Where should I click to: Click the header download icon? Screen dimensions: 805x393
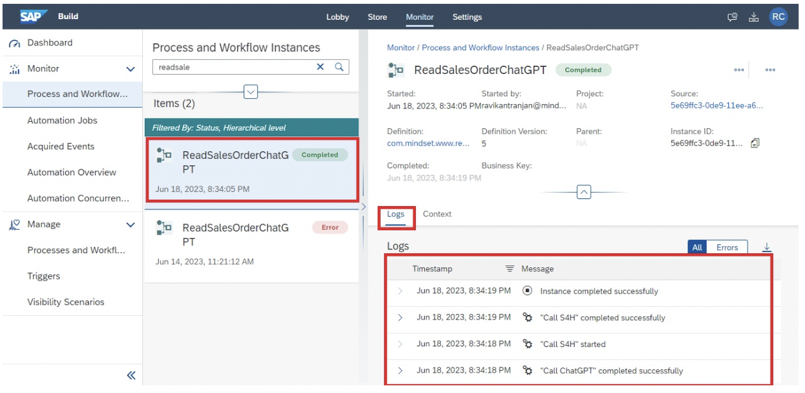[x=753, y=17]
